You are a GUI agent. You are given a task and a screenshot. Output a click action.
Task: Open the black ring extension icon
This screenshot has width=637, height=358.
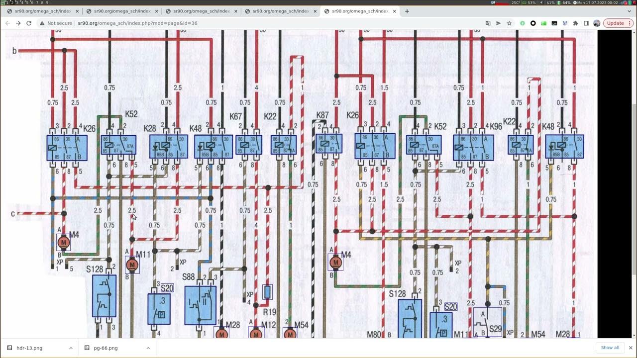click(533, 23)
